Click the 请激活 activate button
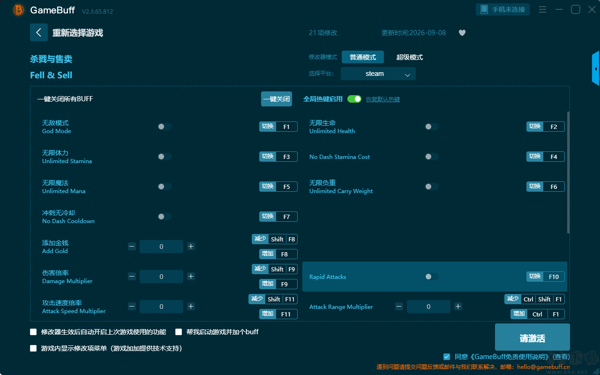This screenshot has width=600, height=375. [532, 338]
